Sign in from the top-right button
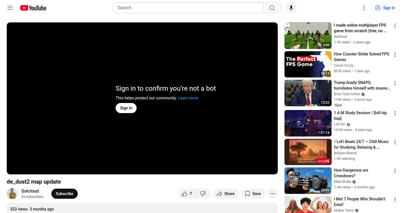The image size is (404, 213). click(385, 8)
